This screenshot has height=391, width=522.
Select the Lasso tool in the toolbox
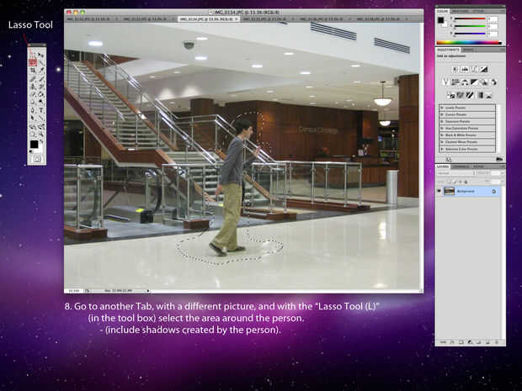pos(33,62)
